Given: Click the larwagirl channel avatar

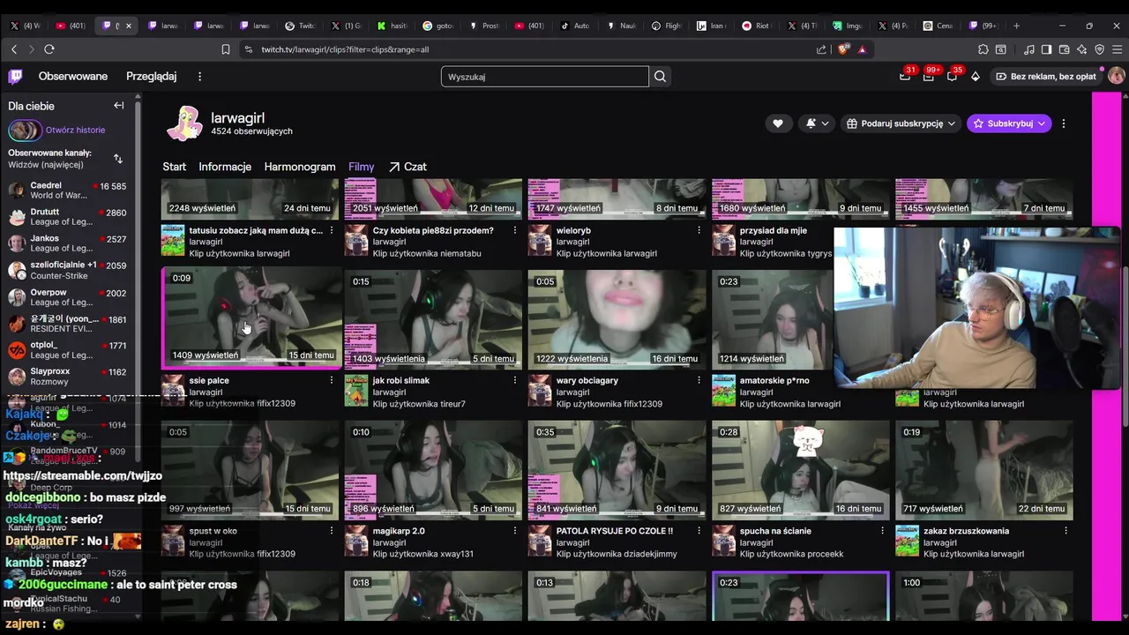Looking at the screenshot, I should (x=184, y=123).
